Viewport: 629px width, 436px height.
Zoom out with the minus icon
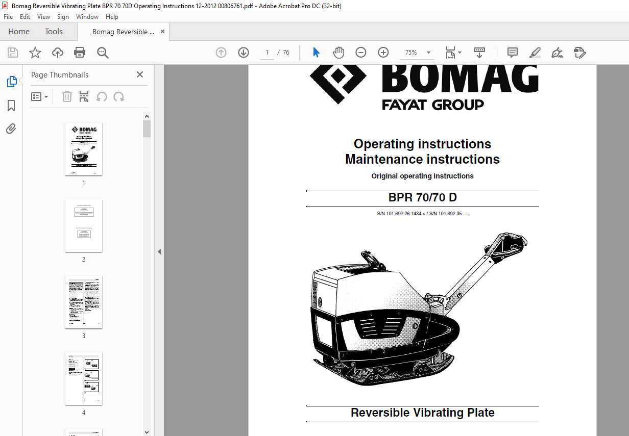click(361, 53)
